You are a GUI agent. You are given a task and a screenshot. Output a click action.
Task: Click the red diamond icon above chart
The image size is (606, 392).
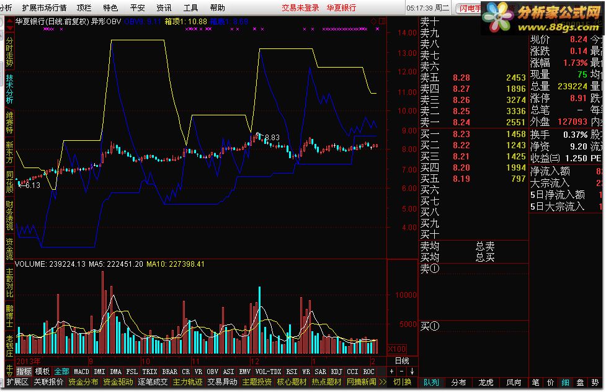pos(374,21)
